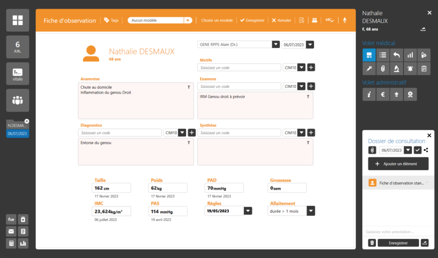Click the carte vitale icon
This screenshot has height=258, width=438.
18,73
